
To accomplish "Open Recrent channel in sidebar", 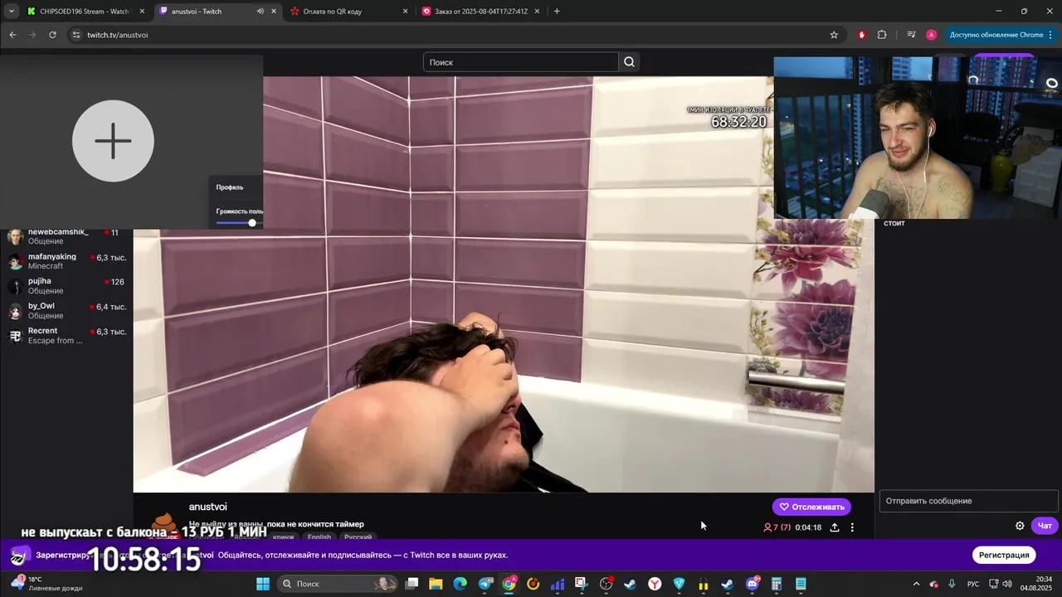I will coord(66,336).
